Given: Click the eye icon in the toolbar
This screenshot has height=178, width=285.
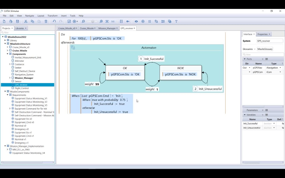Looking at the screenshot, I should pyautogui.click(x=136, y=21).
